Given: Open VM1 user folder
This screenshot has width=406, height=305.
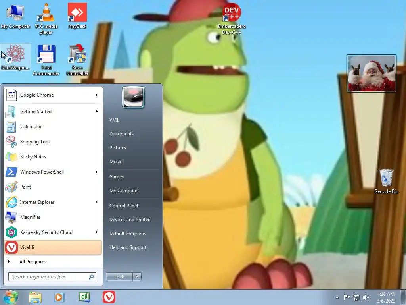Looking at the screenshot, I should point(114,120).
